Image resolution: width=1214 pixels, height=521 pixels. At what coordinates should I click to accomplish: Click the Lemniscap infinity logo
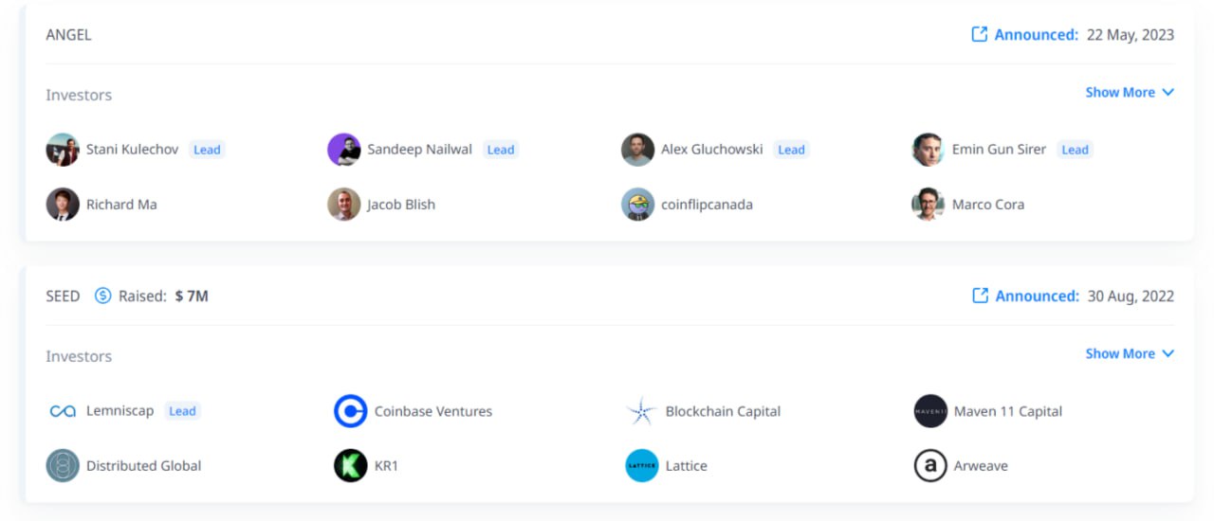63,411
